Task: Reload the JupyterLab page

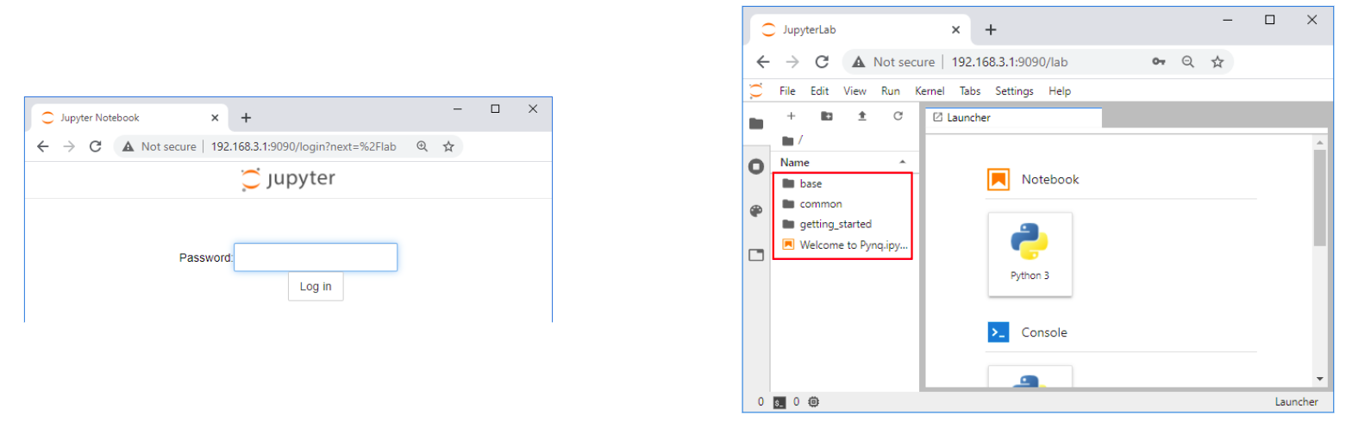Action: coord(822,62)
